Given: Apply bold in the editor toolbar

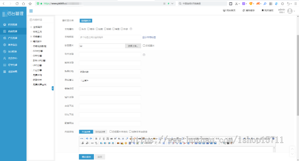Looking at the screenshot, I should [96, 139].
